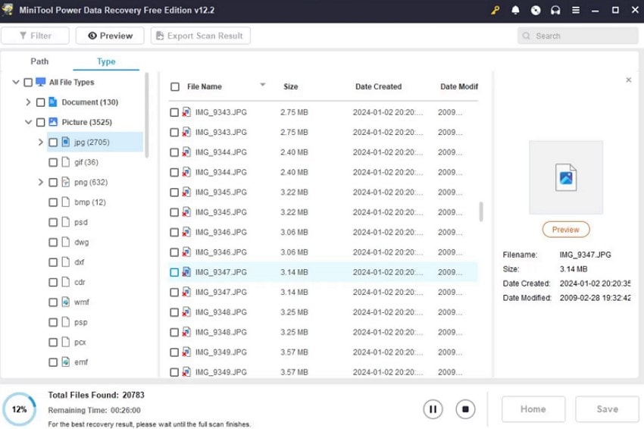Open the hamburger menu icon
Image resolution: width=644 pixels, height=429 pixels.
[576, 11]
